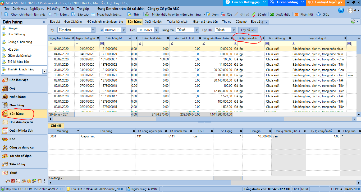Viewport: 361px width, 192px height.
Task: Open the Mua hàng module in sidebar
Action: [24, 105]
